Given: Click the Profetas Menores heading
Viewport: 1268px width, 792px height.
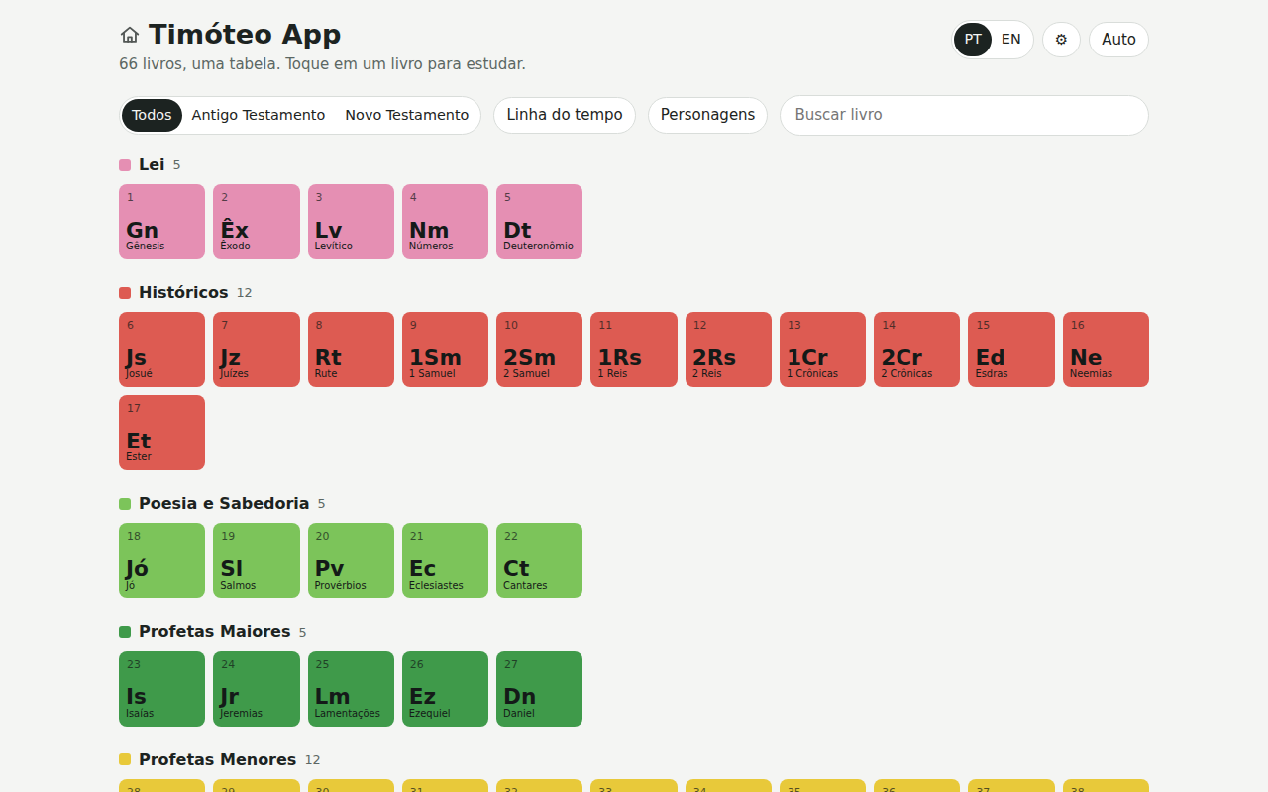Looking at the screenshot, I should 217,759.
